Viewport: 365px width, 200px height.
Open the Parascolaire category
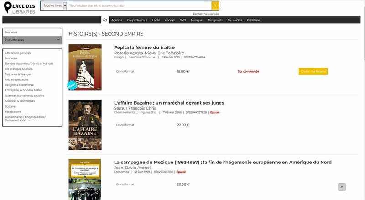click(x=13, y=112)
